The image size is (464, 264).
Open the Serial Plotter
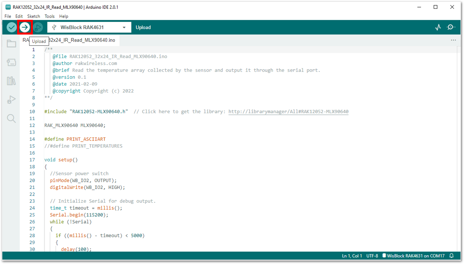(x=438, y=28)
